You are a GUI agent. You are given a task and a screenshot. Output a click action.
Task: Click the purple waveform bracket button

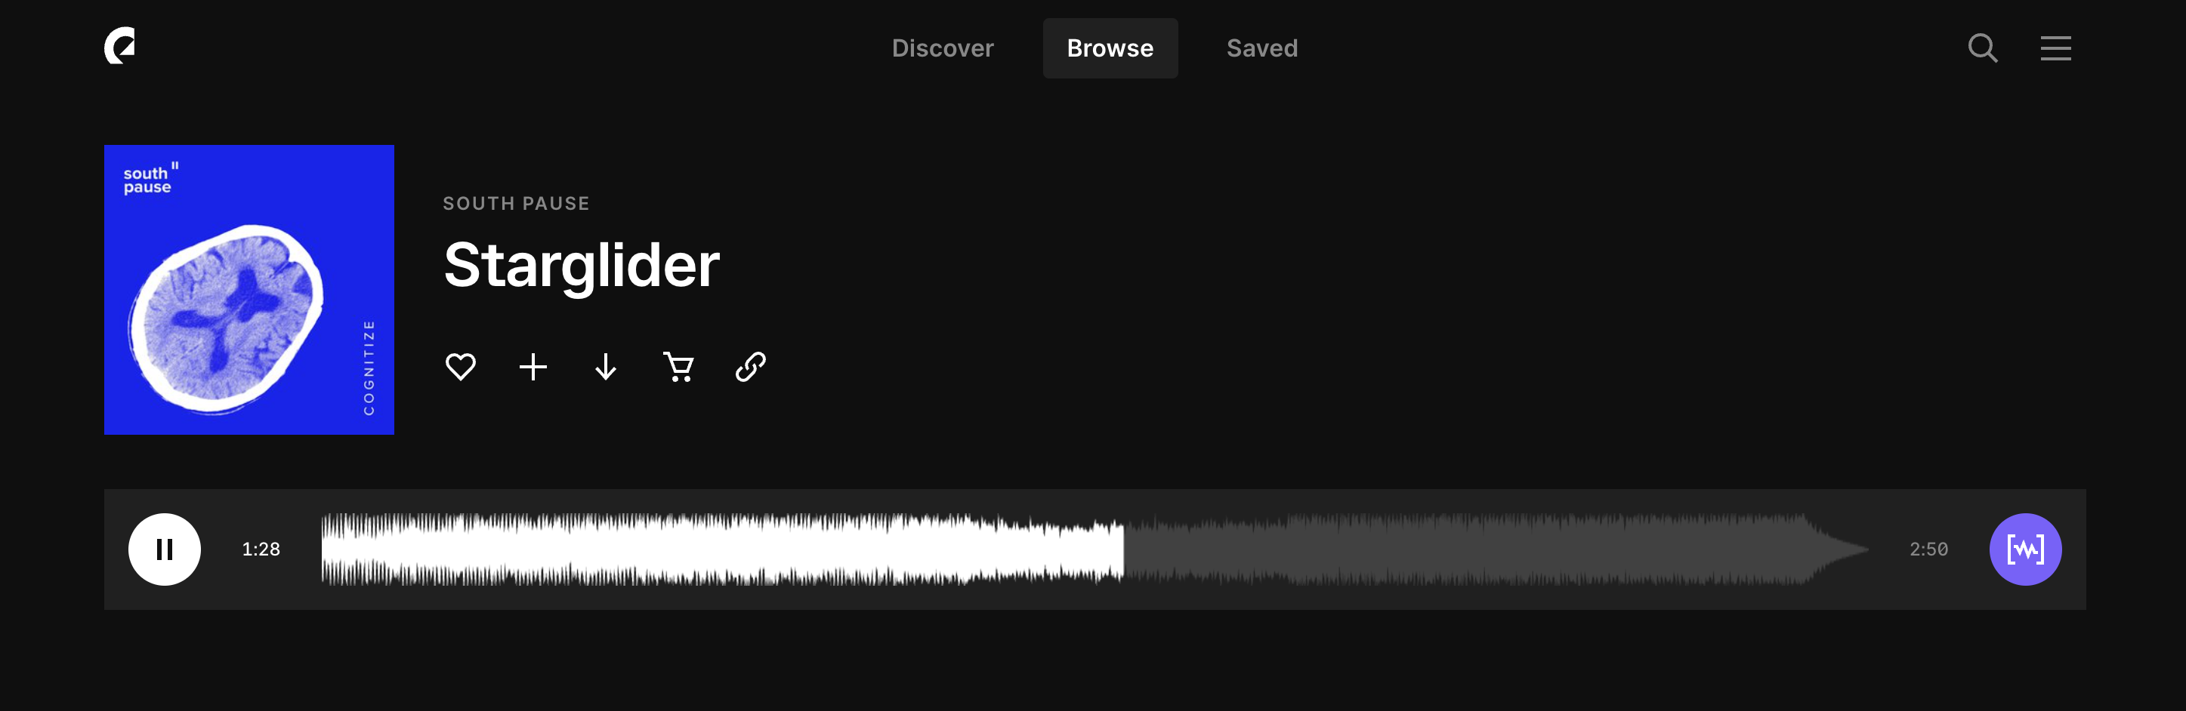click(2025, 549)
